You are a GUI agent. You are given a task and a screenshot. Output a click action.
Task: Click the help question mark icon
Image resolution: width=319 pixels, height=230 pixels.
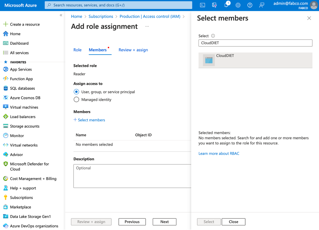(x=249, y=5)
